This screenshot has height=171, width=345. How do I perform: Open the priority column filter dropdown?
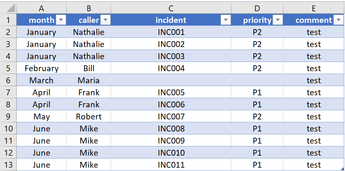click(278, 20)
